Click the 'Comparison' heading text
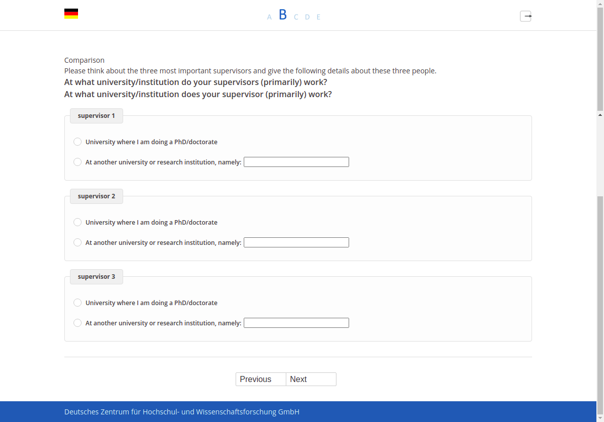 tap(84, 60)
